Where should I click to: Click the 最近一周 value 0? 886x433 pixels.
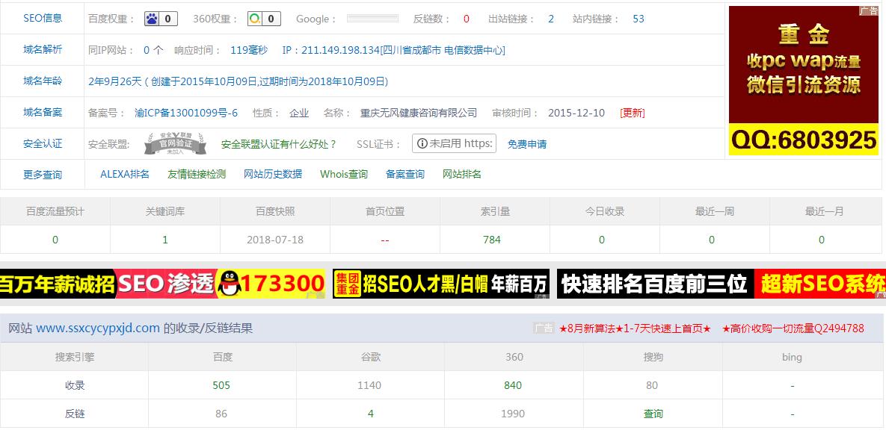point(711,240)
